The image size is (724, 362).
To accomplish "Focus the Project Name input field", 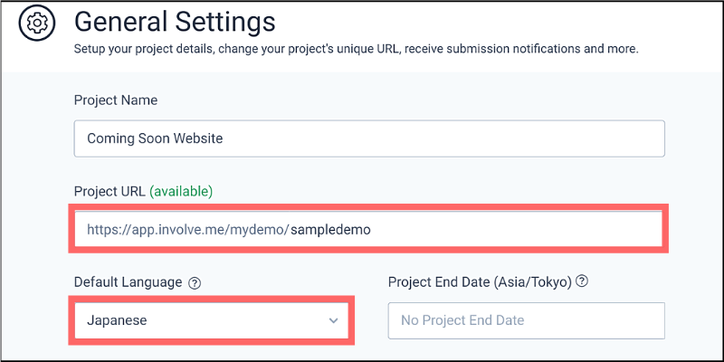I will tap(369, 138).
